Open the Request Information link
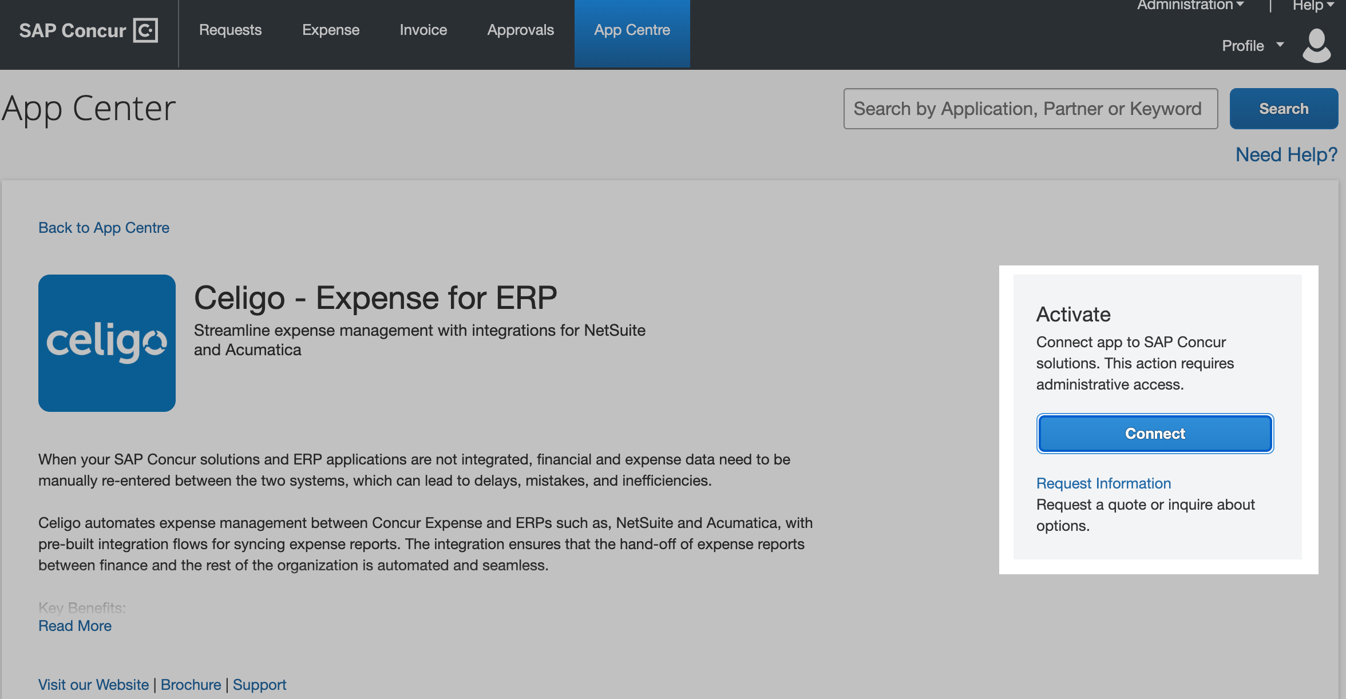Image resolution: width=1346 pixels, height=699 pixels. (x=1103, y=483)
